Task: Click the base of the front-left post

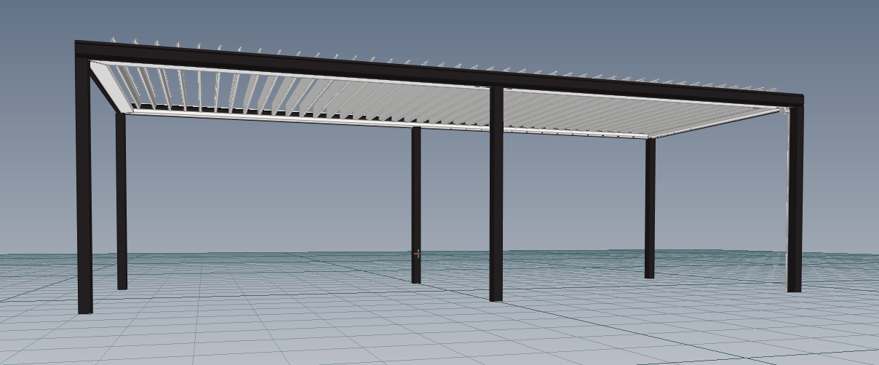Action: point(85,308)
